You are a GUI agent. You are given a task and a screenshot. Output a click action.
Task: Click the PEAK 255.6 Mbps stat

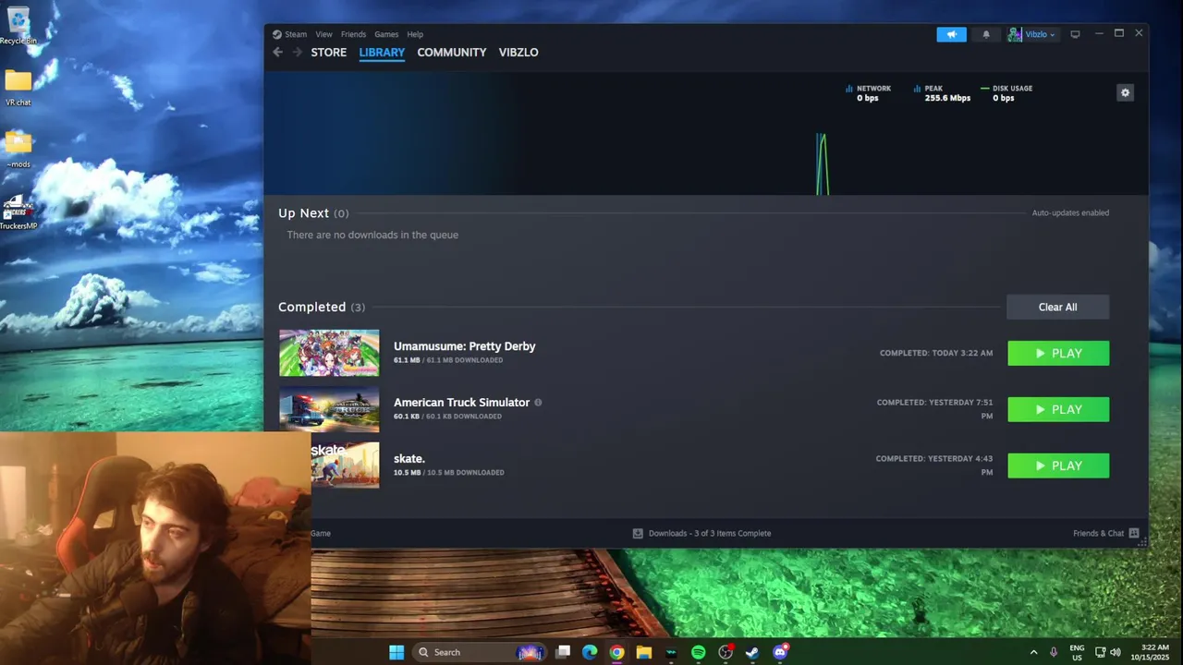tap(942, 93)
